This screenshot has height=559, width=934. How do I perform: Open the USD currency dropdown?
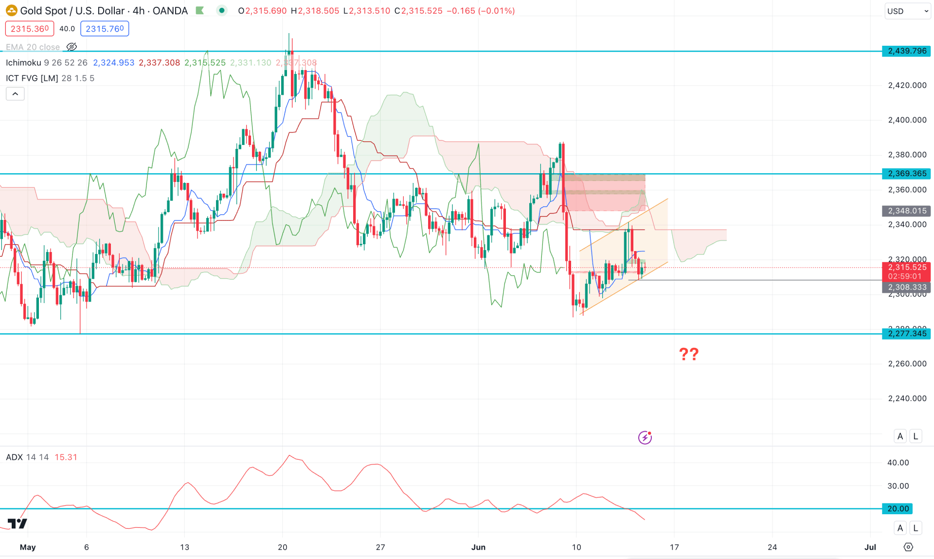point(907,11)
